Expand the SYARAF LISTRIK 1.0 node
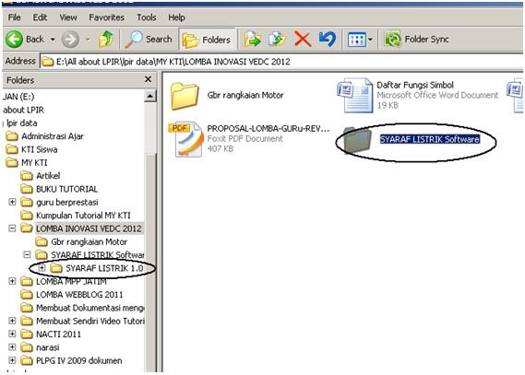The width and height of the screenshot is (525, 375). 42,268
